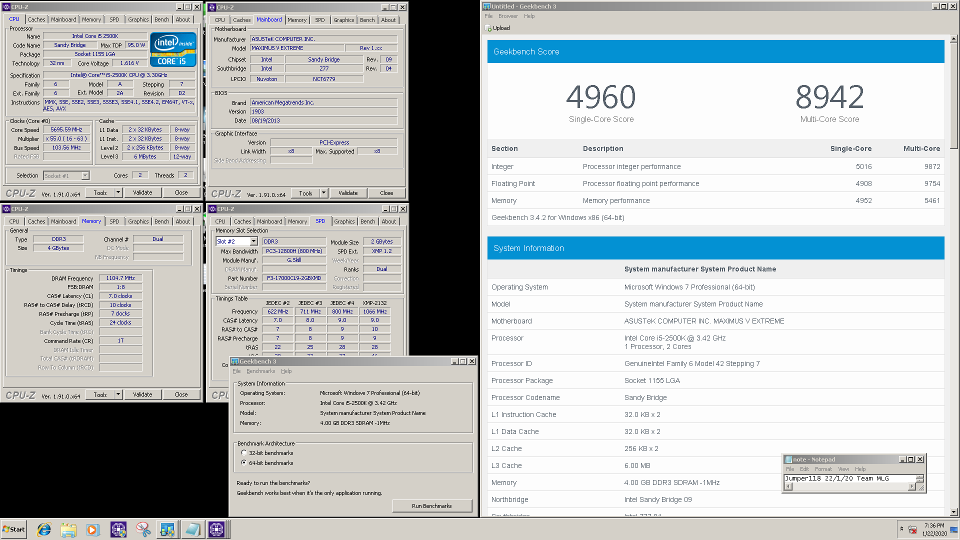Click Validate in CPU-Z CPU window
The height and width of the screenshot is (540, 960).
pos(142,192)
